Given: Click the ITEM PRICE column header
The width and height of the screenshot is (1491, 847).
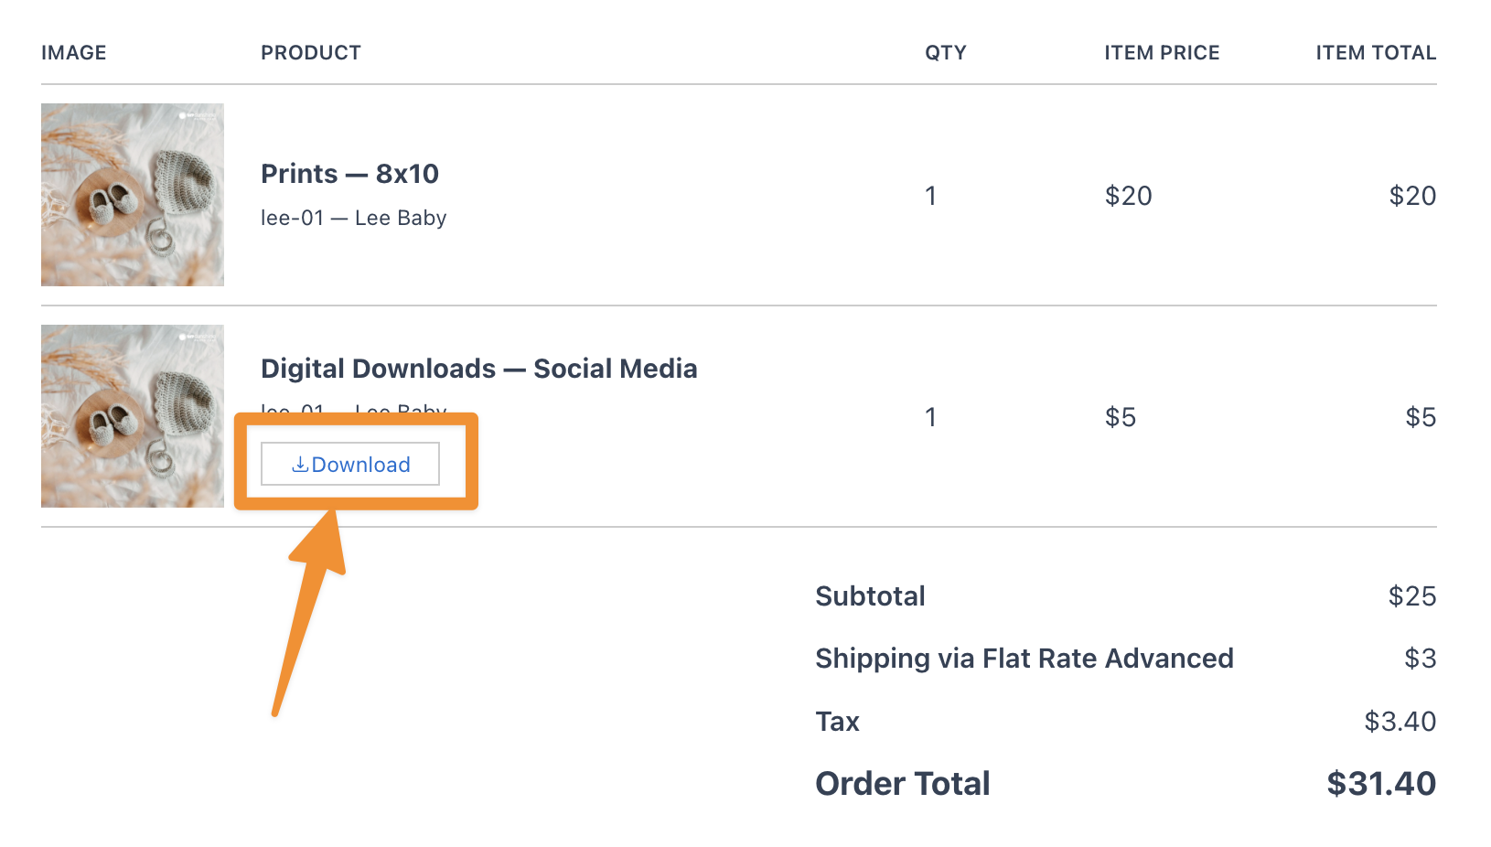Looking at the screenshot, I should (x=1162, y=52).
